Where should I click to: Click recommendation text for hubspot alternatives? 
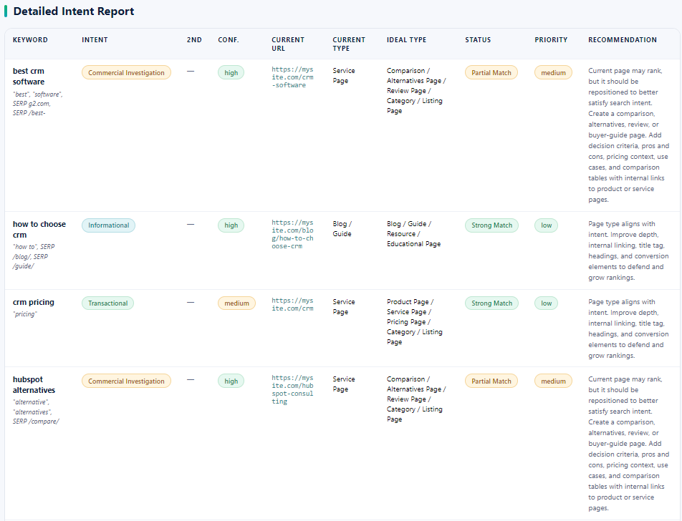point(628,444)
